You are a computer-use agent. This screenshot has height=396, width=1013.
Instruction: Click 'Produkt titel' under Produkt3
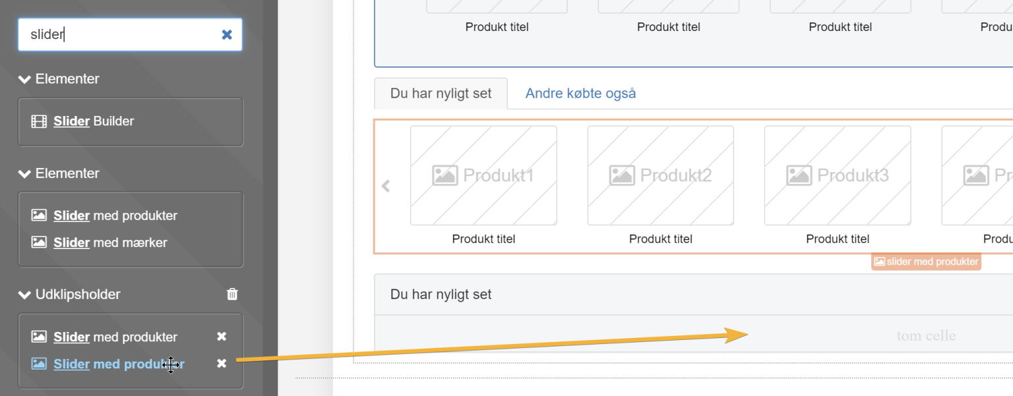(838, 239)
